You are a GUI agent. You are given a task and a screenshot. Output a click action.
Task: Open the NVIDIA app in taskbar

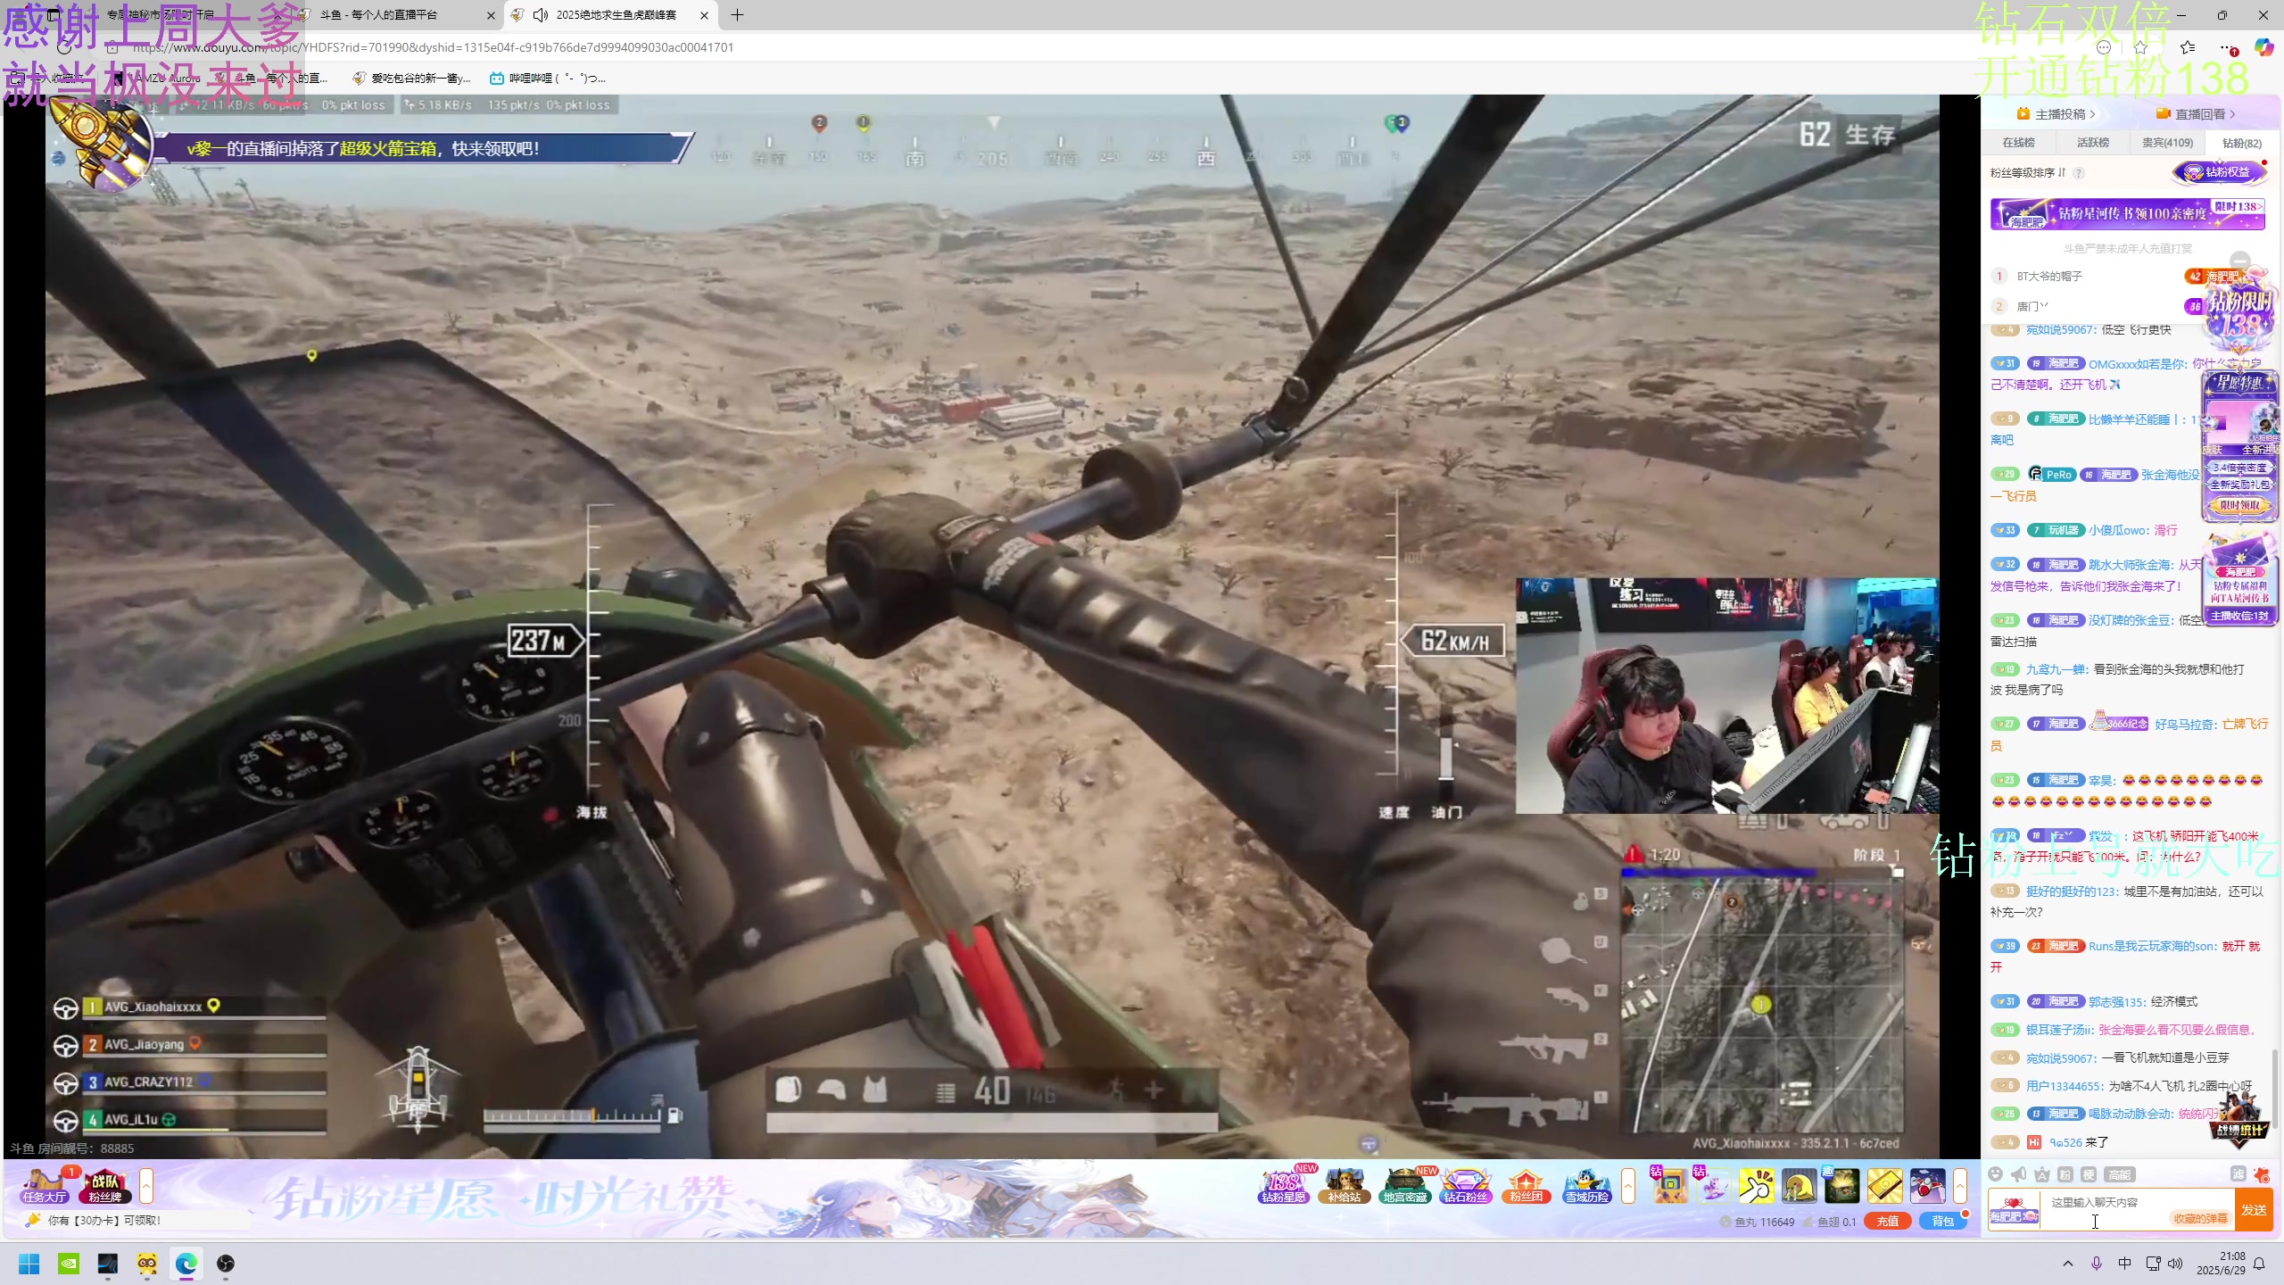pos(69,1264)
